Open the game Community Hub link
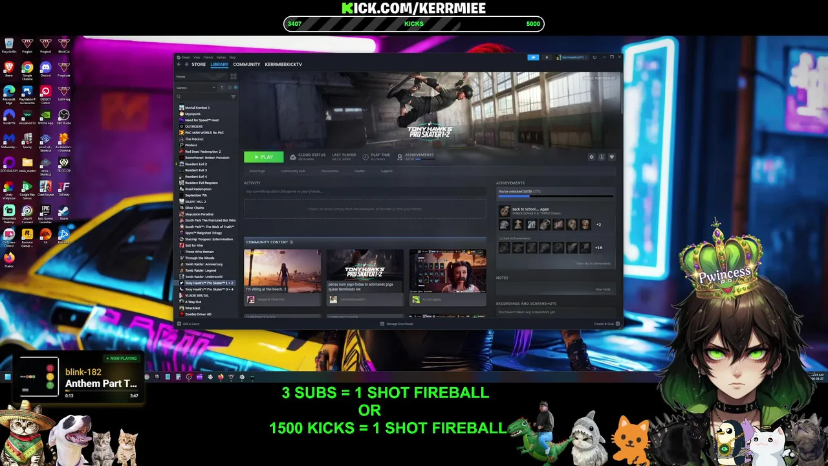828x466 pixels. point(293,171)
